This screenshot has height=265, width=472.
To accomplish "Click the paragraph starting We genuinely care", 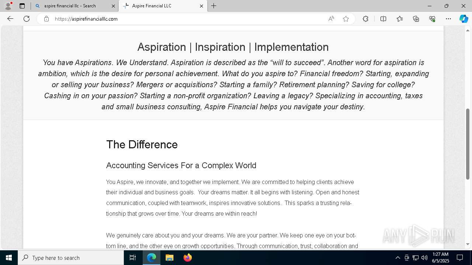I will pyautogui.click(x=232, y=241).
